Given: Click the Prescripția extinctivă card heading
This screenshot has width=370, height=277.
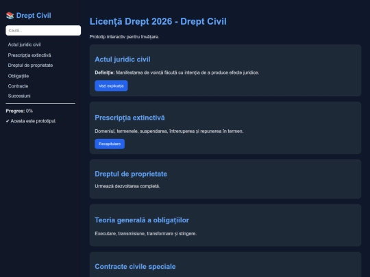Looking at the screenshot, I should click(129, 118).
